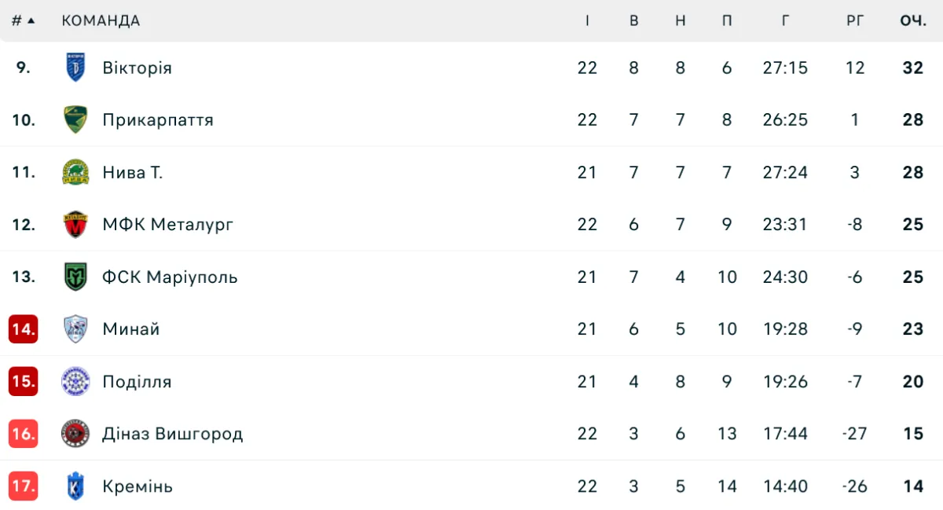Image resolution: width=943 pixels, height=510 pixels.
Task: Open the Вікторія team crest icon
Action: pos(75,68)
